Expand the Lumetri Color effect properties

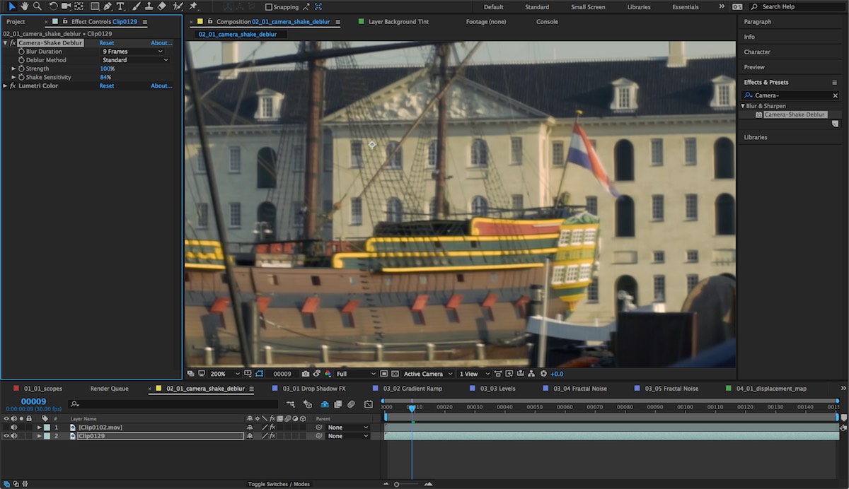coord(6,86)
